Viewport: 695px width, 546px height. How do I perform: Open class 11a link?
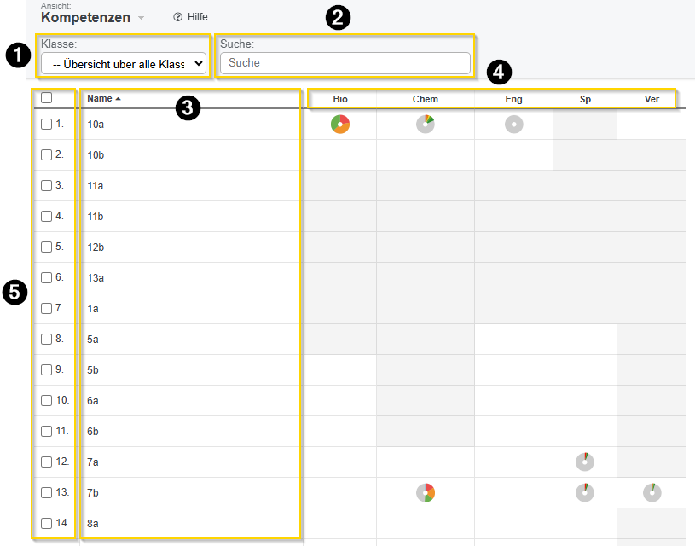click(x=96, y=186)
